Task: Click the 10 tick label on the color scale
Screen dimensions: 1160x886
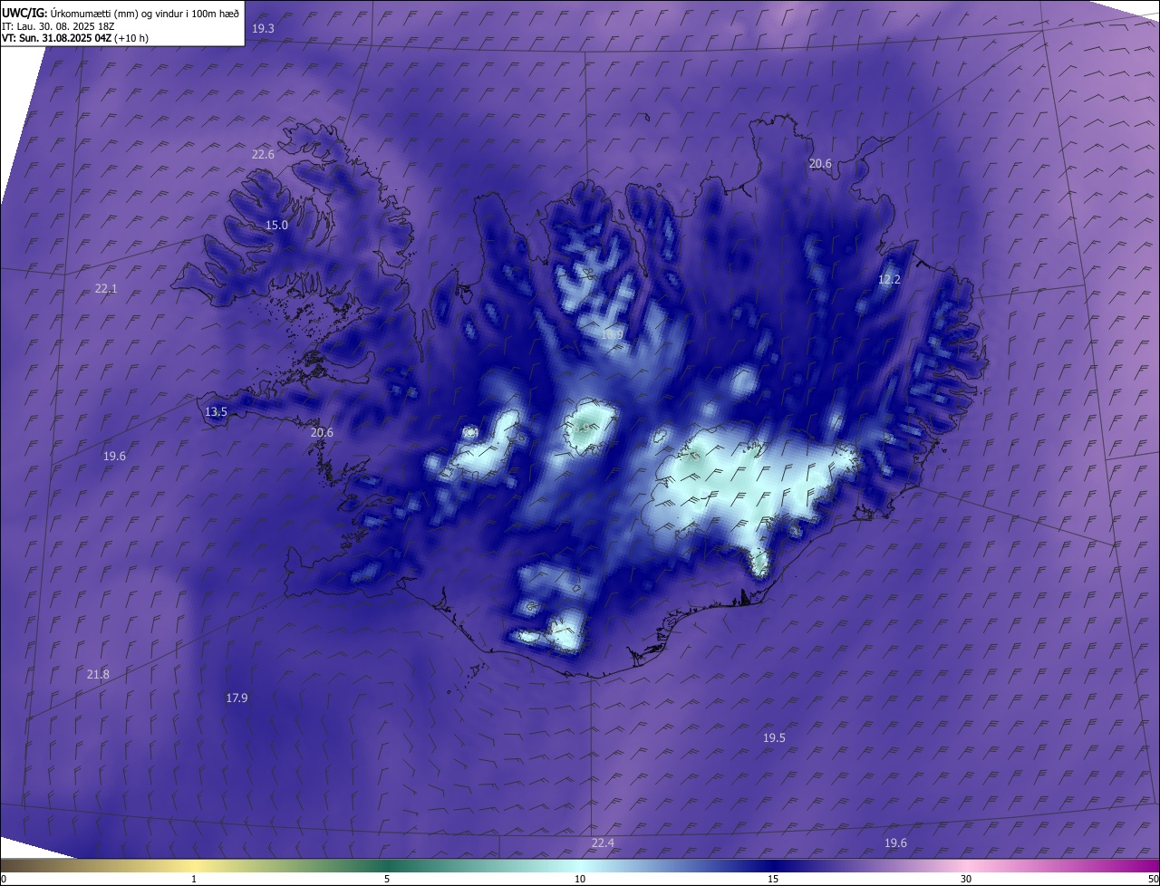Action: 580,879
